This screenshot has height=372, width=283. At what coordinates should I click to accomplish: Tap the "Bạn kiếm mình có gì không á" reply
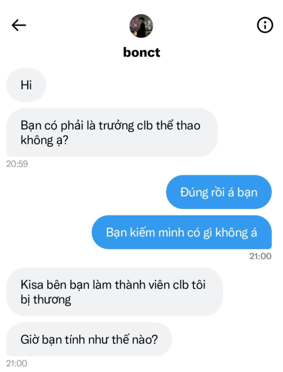pyautogui.click(x=182, y=232)
